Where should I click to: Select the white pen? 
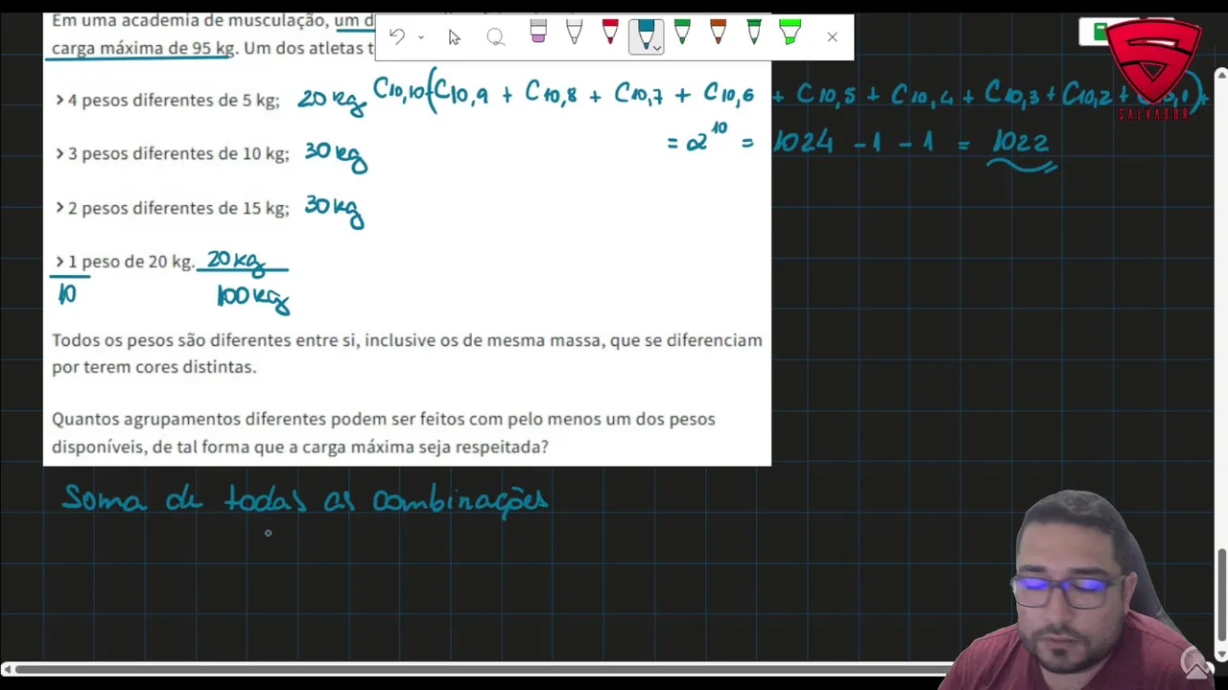[x=574, y=33]
